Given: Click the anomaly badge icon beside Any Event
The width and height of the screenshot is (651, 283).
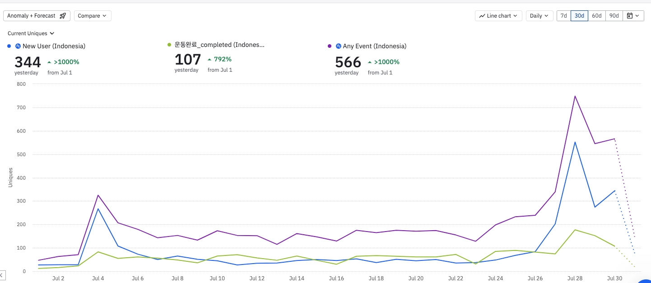Looking at the screenshot, I should [339, 46].
